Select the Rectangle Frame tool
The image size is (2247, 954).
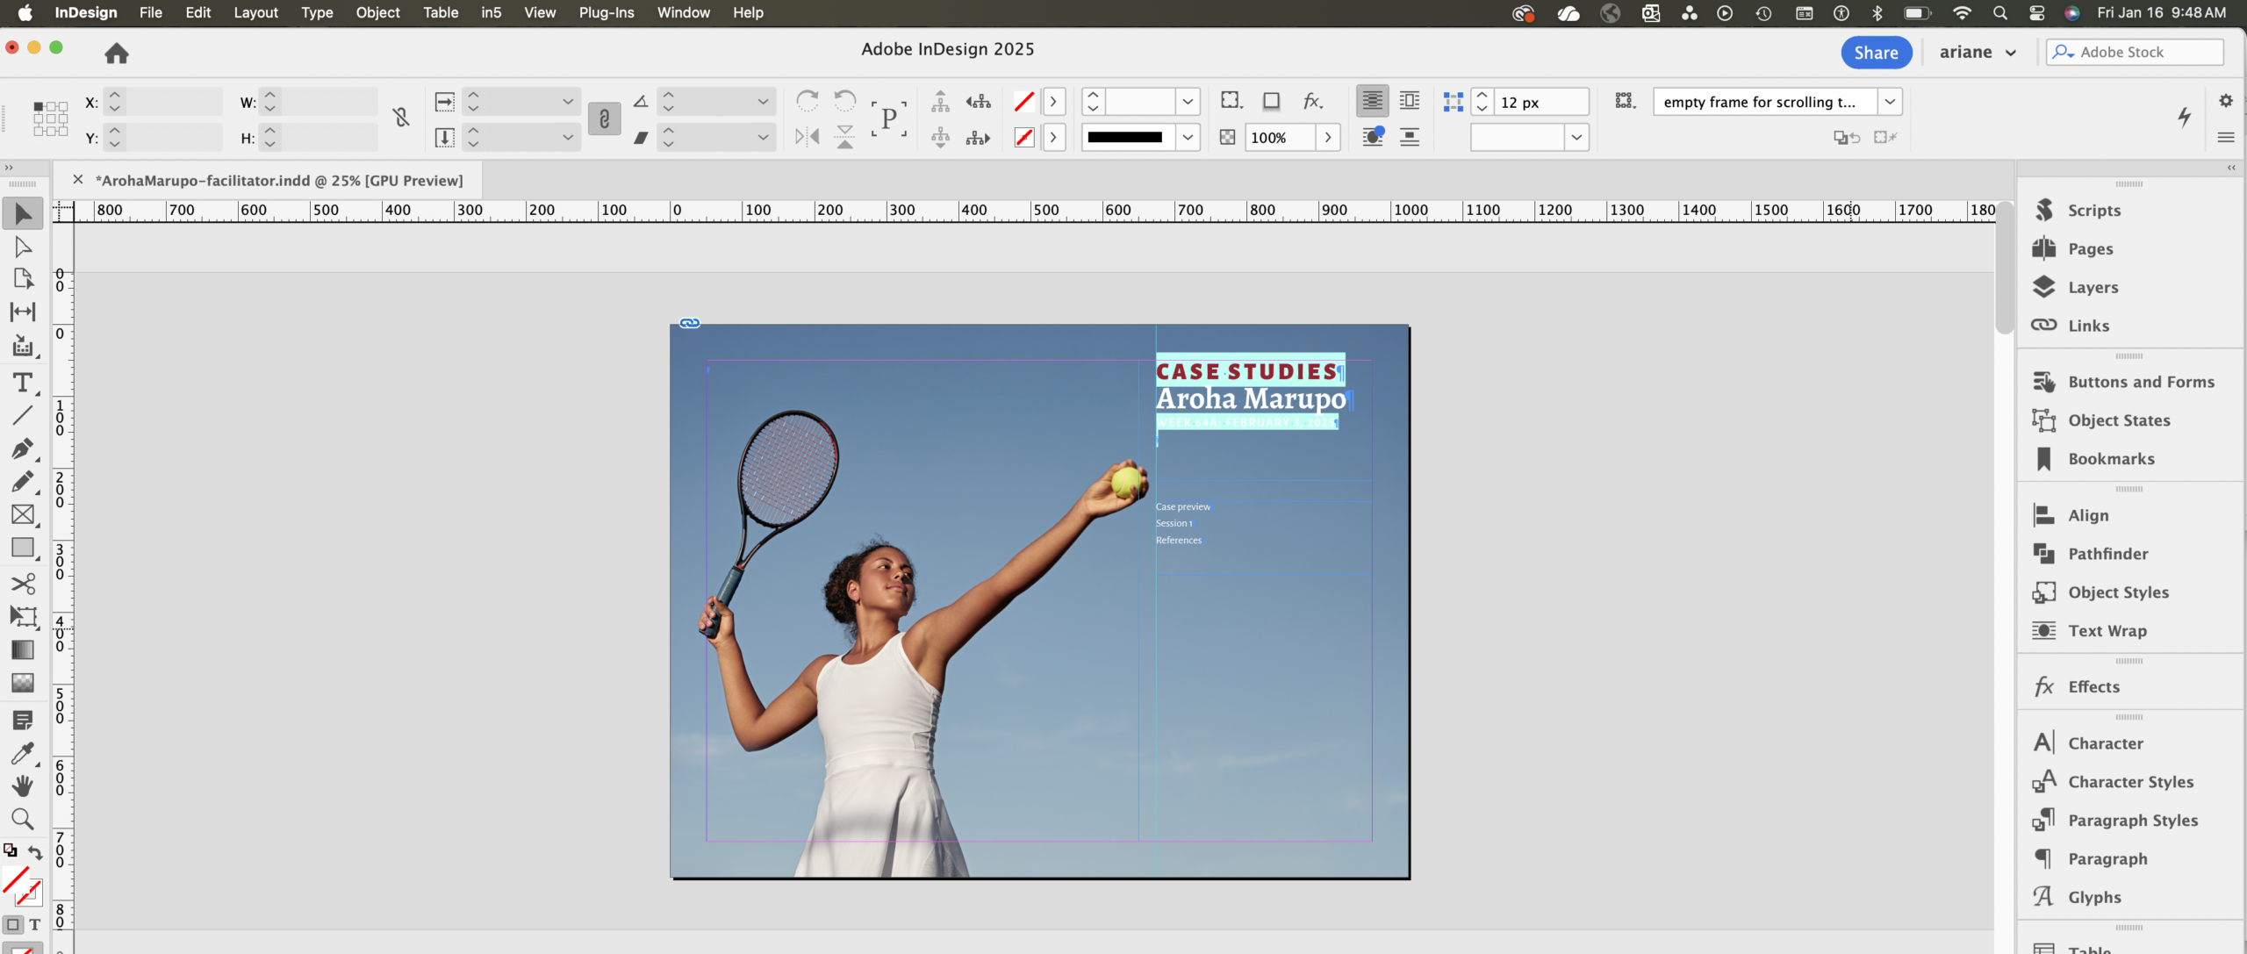(23, 515)
